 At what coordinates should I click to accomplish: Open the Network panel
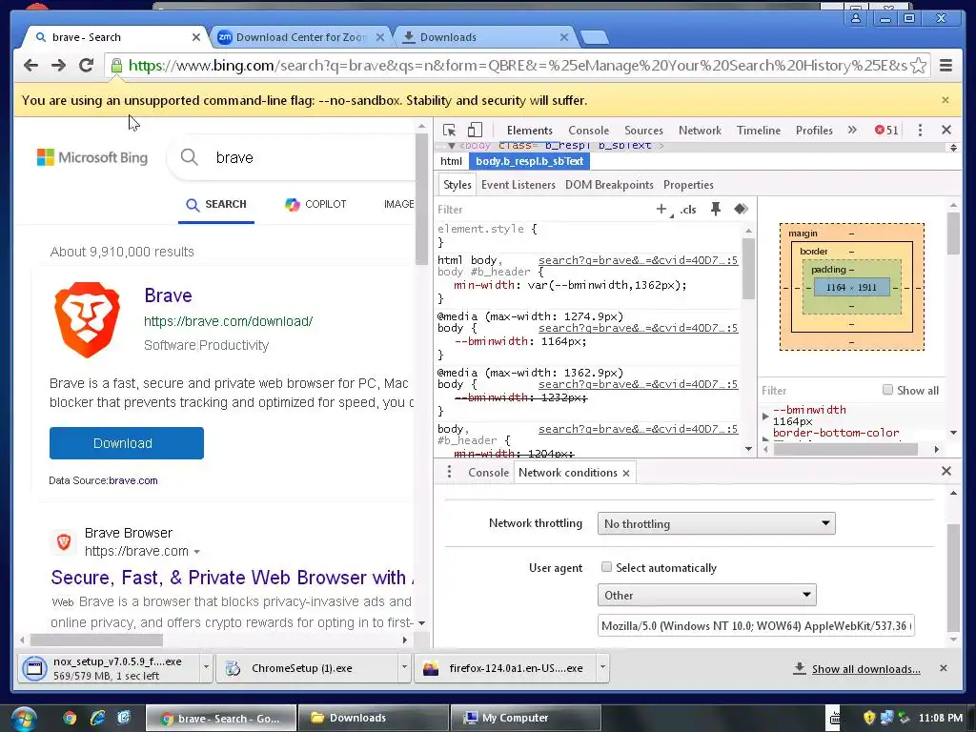(x=700, y=130)
